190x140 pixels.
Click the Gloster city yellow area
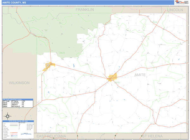(x=50, y=65)
